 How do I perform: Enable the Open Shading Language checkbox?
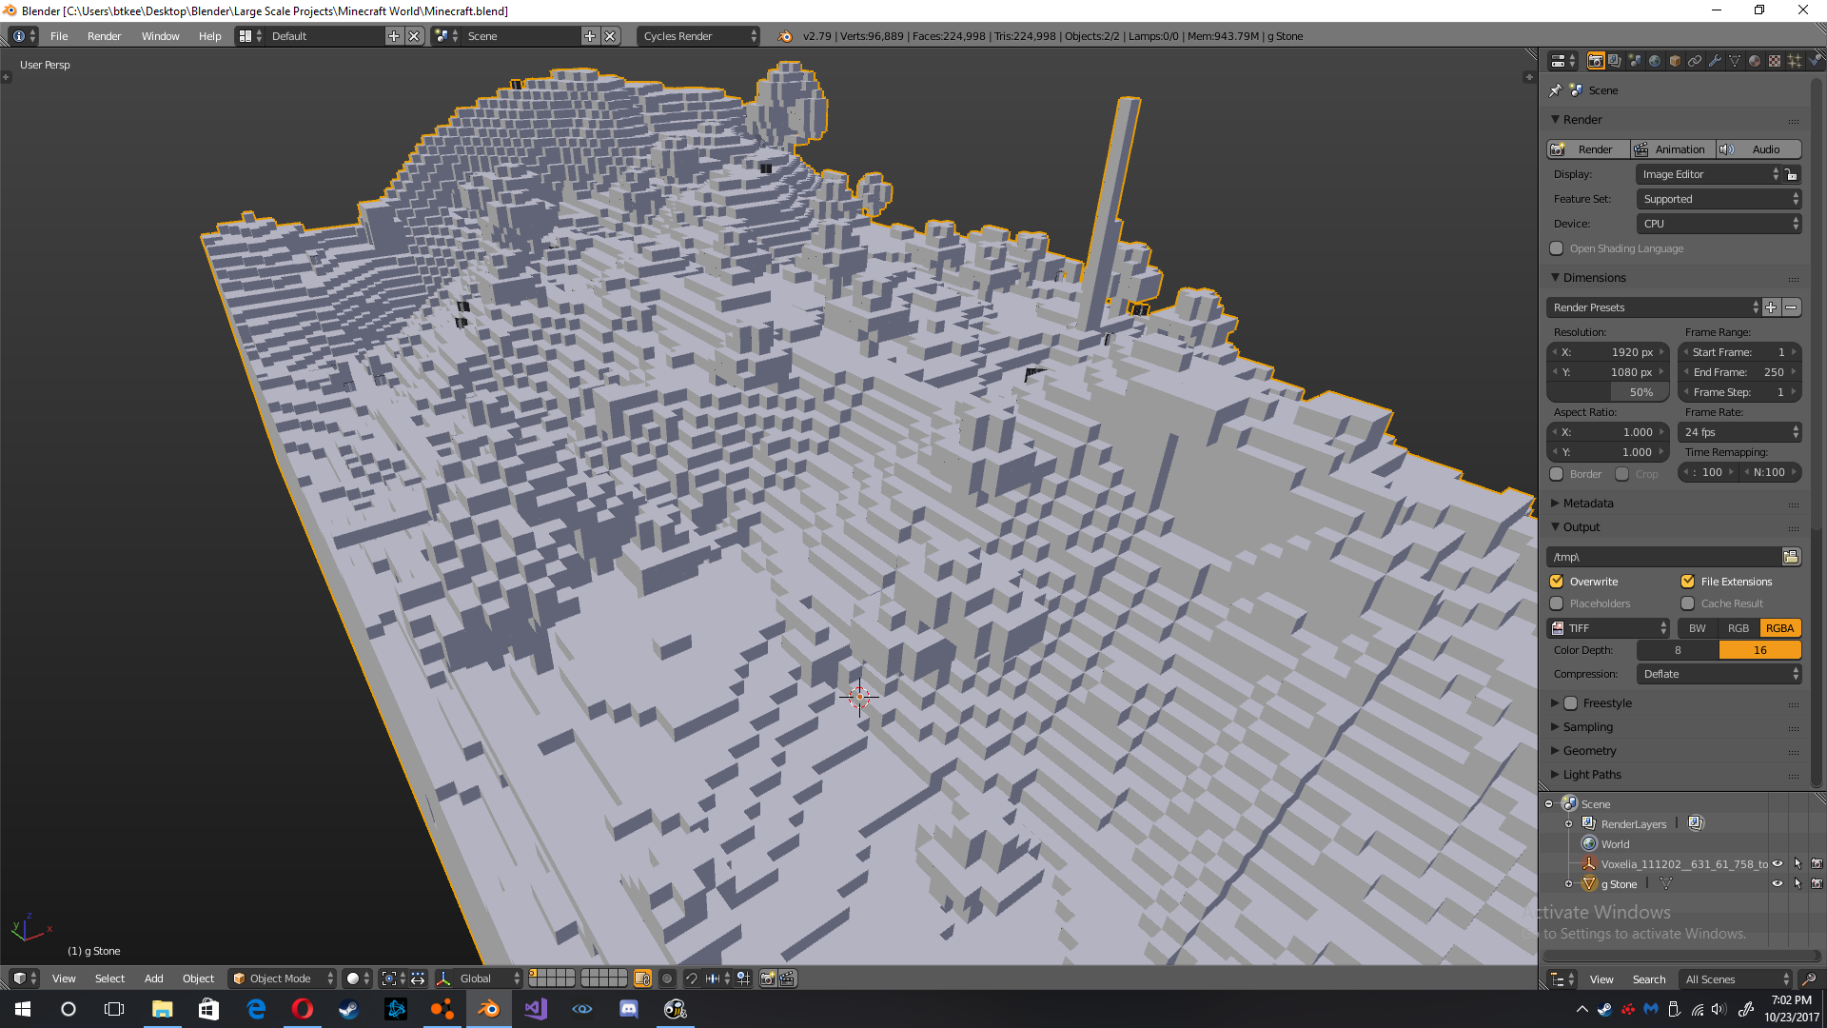[x=1557, y=248]
